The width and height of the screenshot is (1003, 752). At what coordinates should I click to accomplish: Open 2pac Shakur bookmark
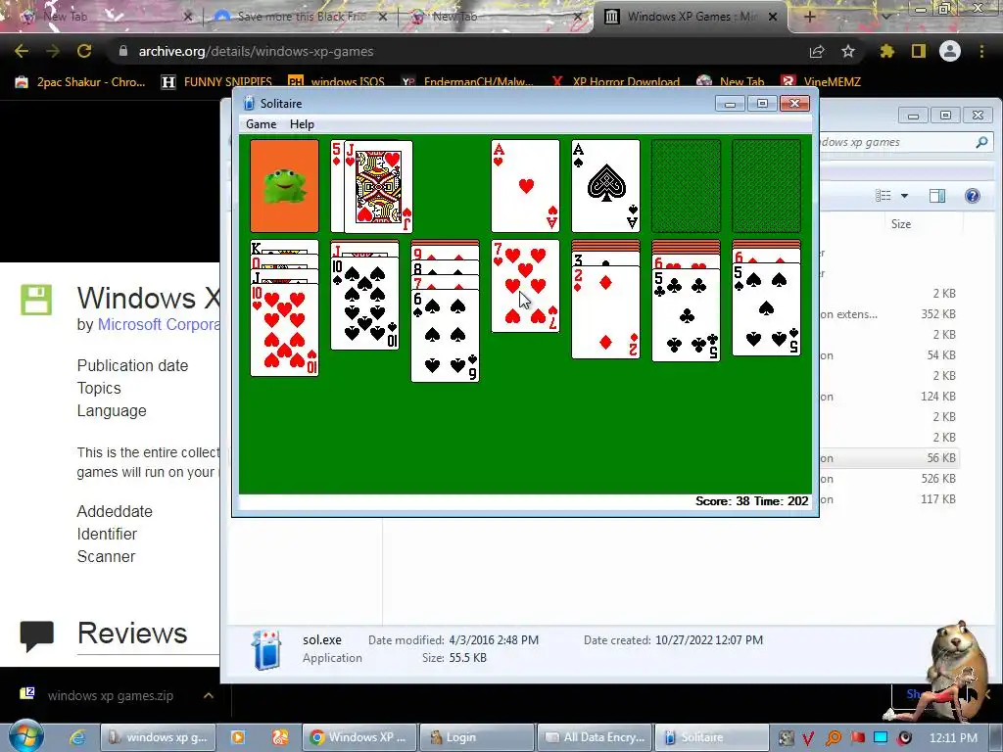point(80,82)
